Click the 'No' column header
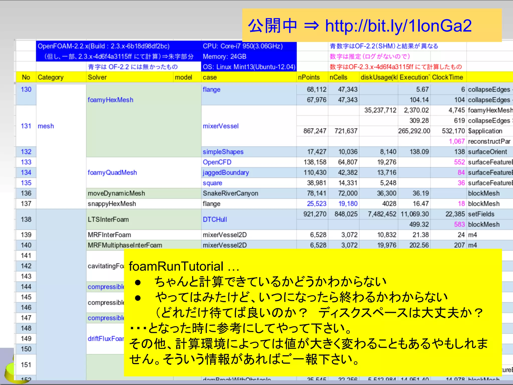513x385 pixels. [26, 77]
